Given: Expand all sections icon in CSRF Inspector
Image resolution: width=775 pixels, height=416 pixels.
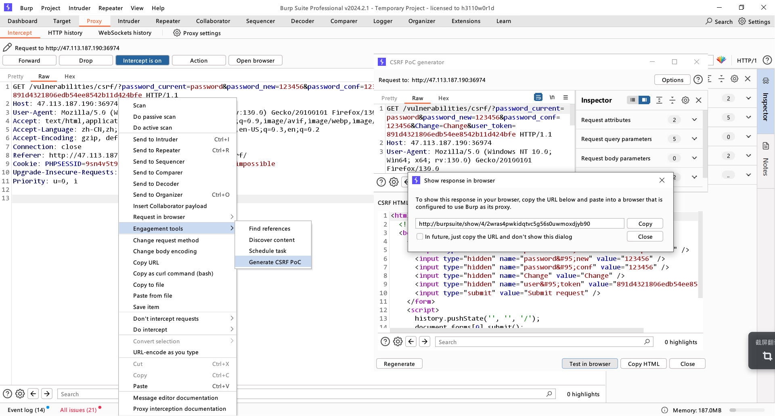Looking at the screenshot, I should coord(659,100).
